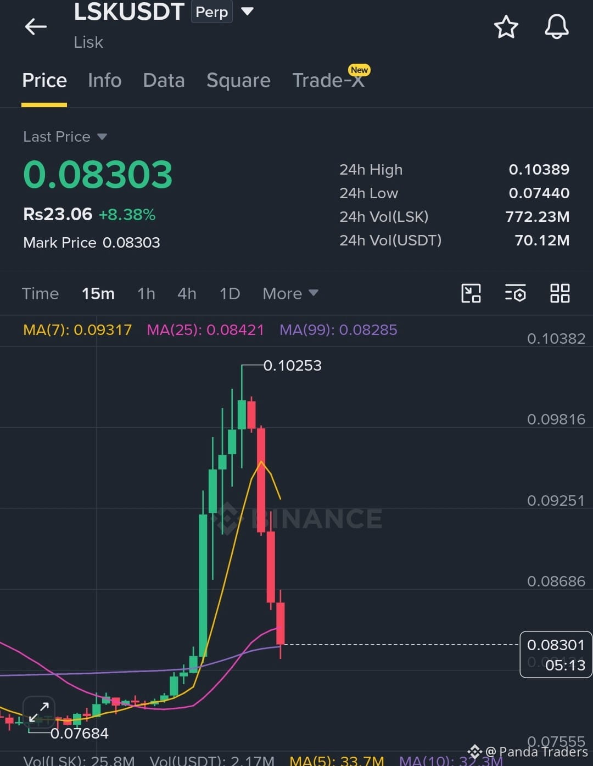Tap the chart high label 0.10253
The width and height of the screenshot is (593, 766).
pos(292,365)
